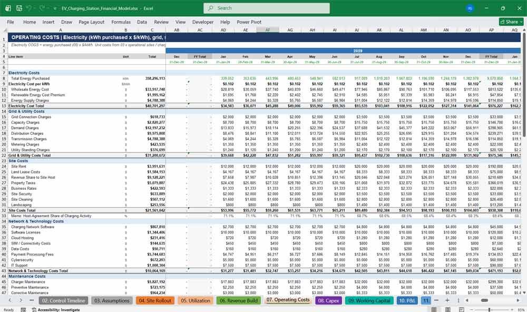Viewport: 527px width, 312px height.
Task: Select the Total Energy Purchased value 358,296,113
Action: (155, 79)
